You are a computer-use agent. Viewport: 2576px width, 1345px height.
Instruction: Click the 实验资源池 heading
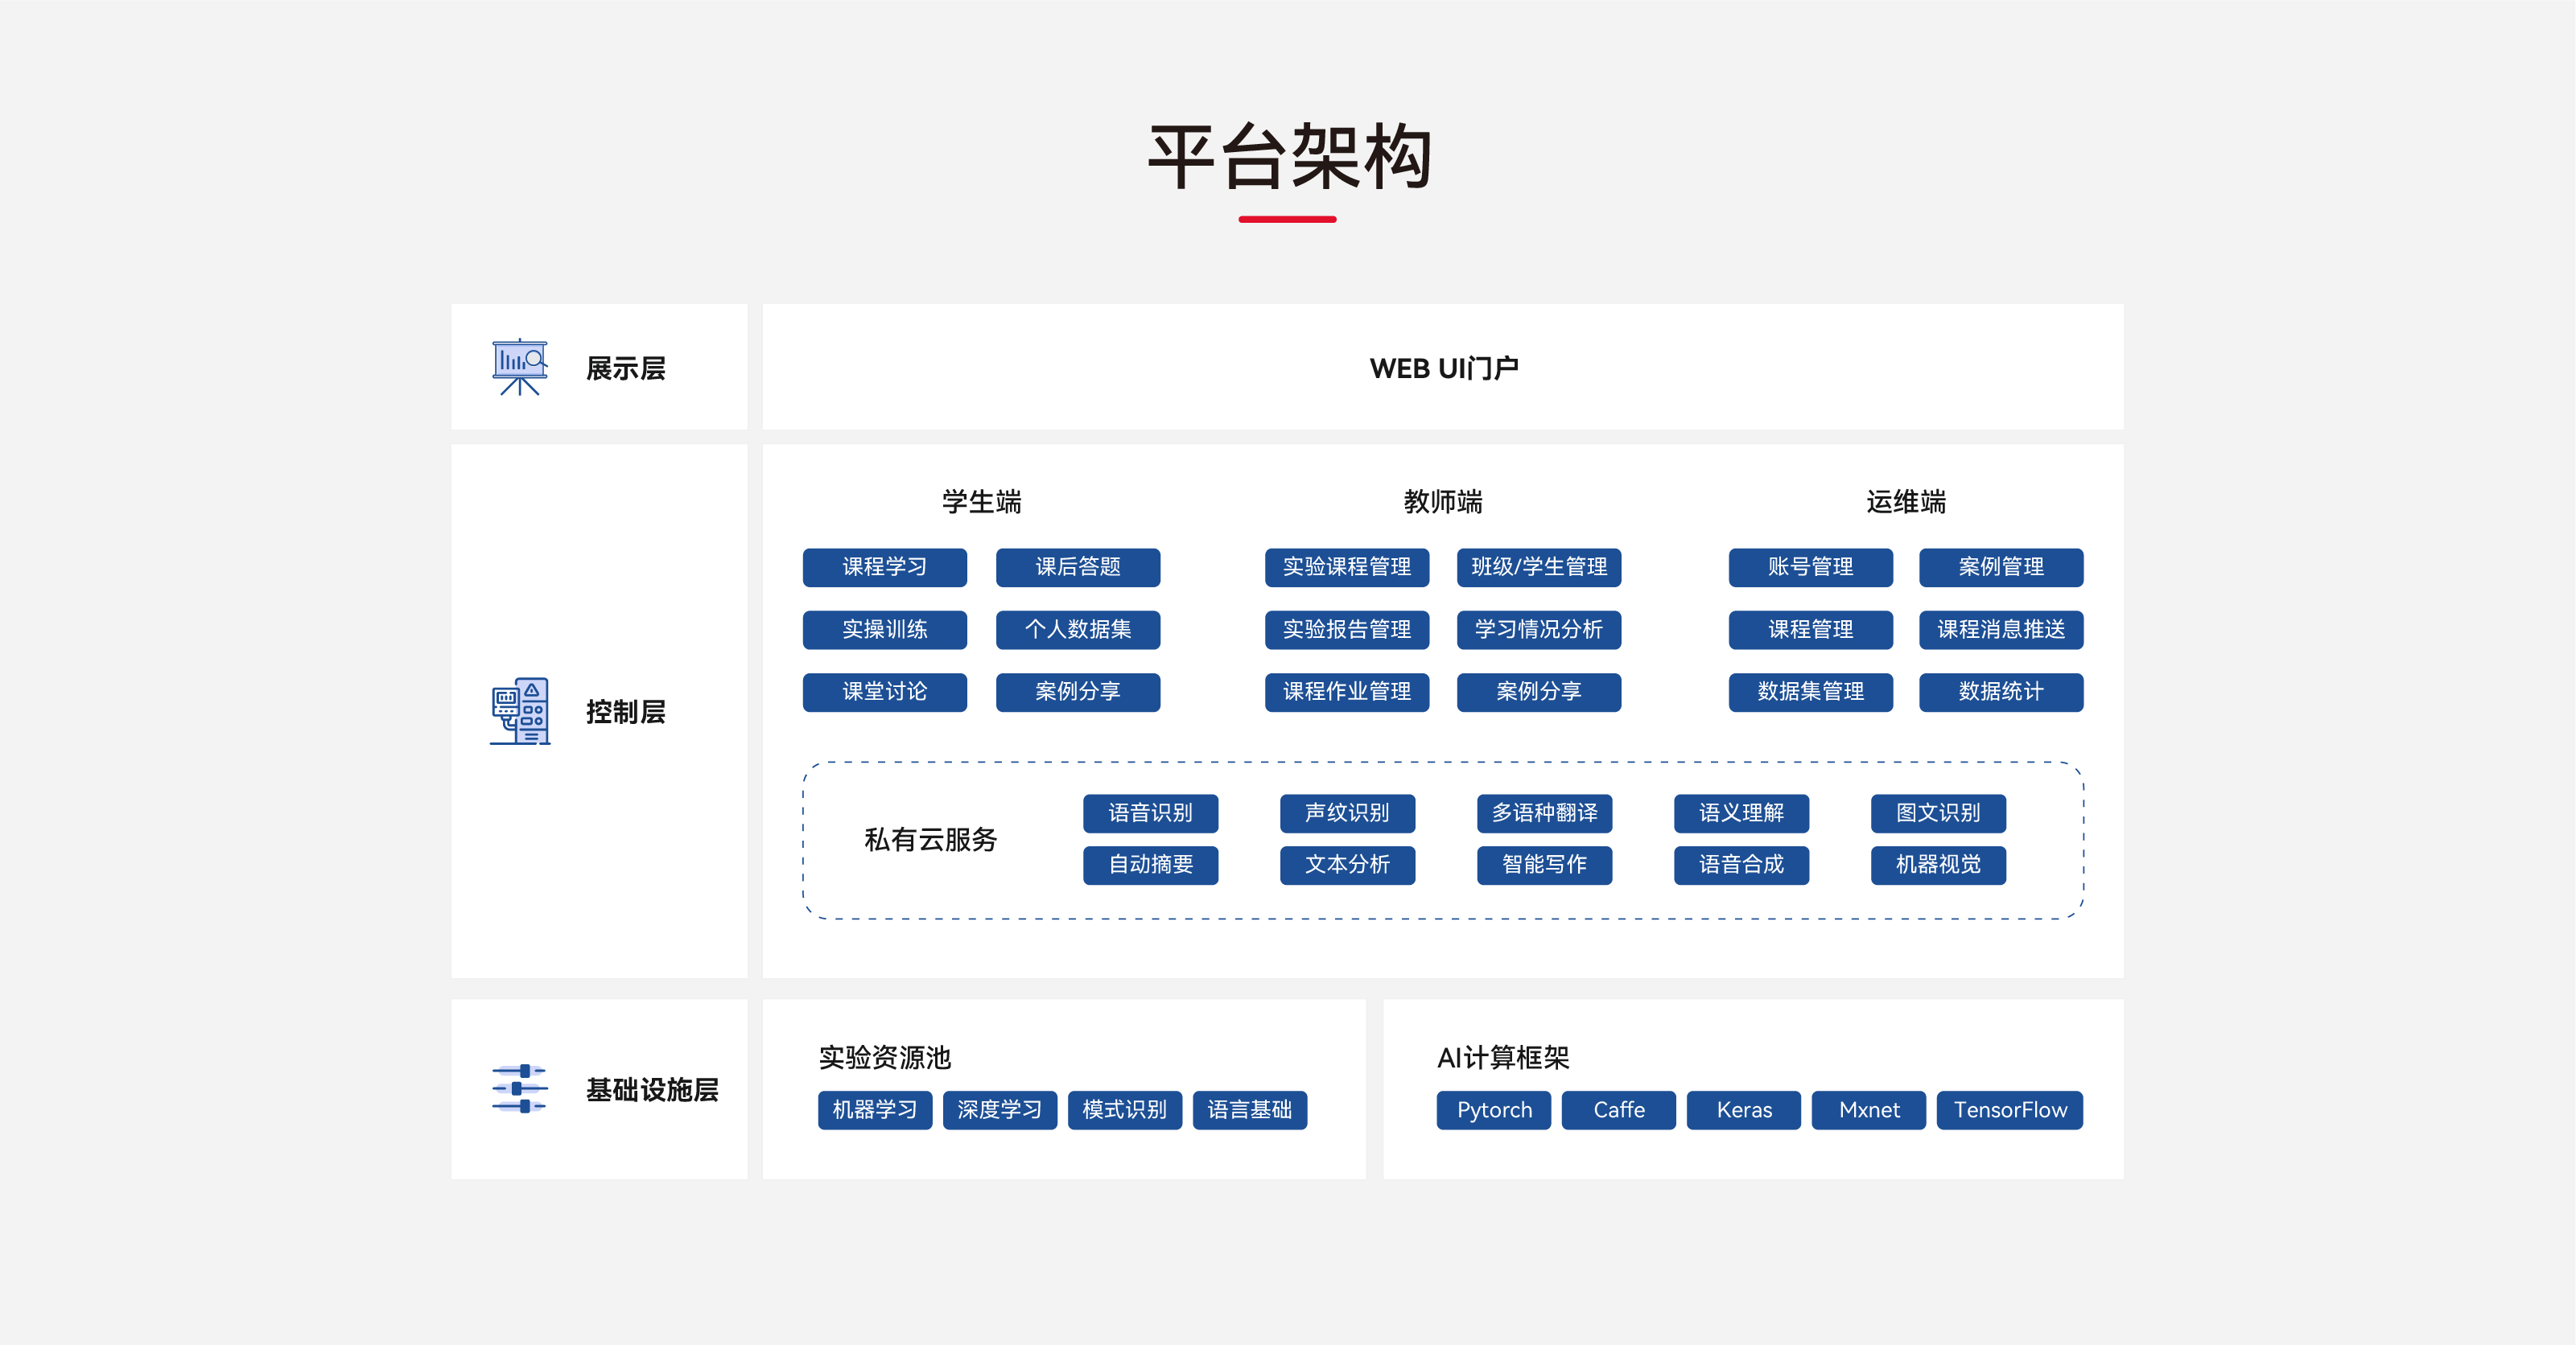(x=885, y=1057)
